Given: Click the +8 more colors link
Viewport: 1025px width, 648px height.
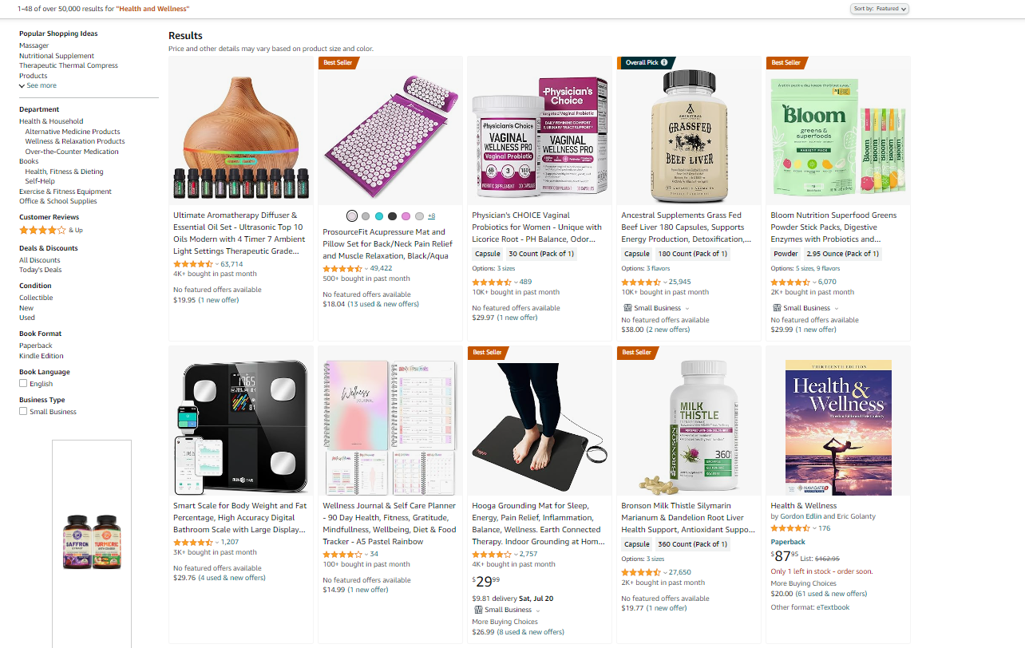Looking at the screenshot, I should coord(431,216).
